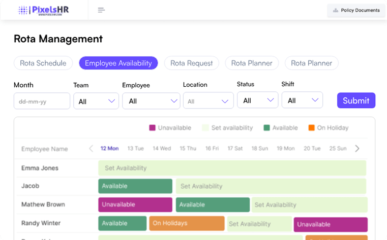Click the purple Unavailable legend swatch
The width and height of the screenshot is (387, 240).
152,128
